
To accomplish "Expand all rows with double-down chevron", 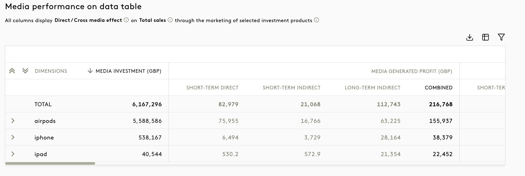I will (x=25, y=71).
